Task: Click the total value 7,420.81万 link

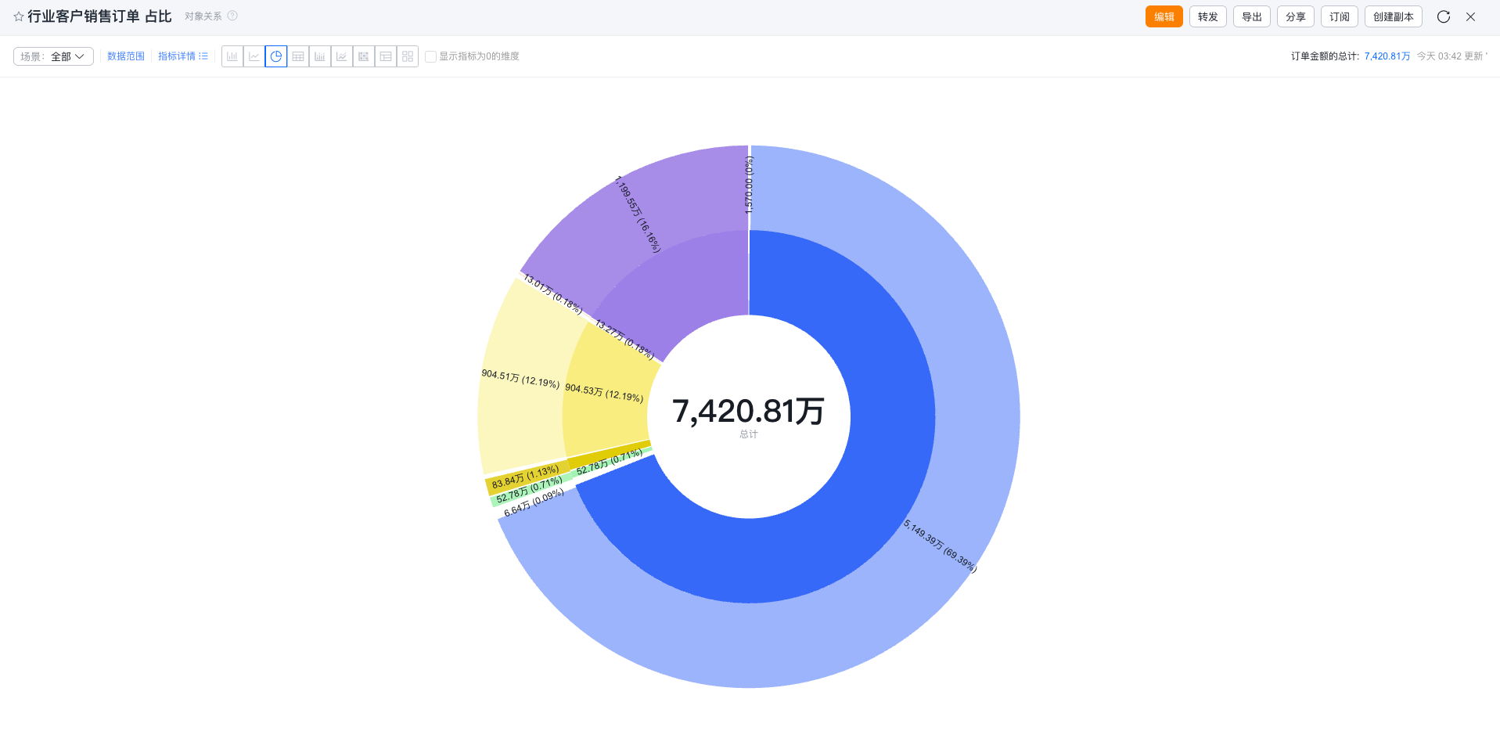Action: tap(1387, 56)
